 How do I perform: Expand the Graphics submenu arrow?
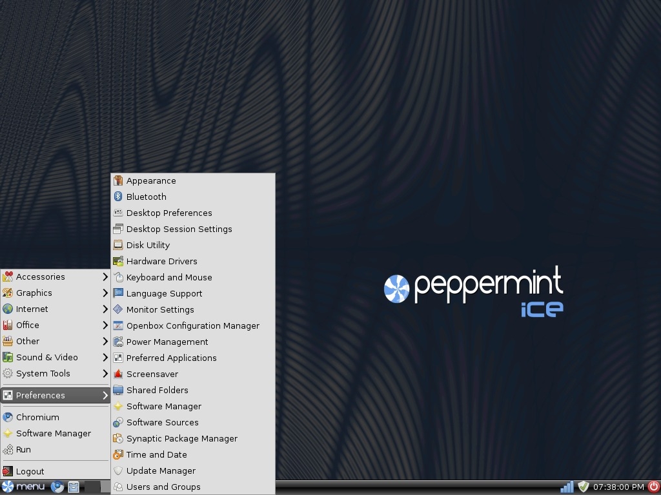105,293
